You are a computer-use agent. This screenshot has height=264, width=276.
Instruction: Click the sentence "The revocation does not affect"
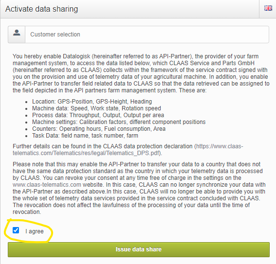(x=131, y=209)
